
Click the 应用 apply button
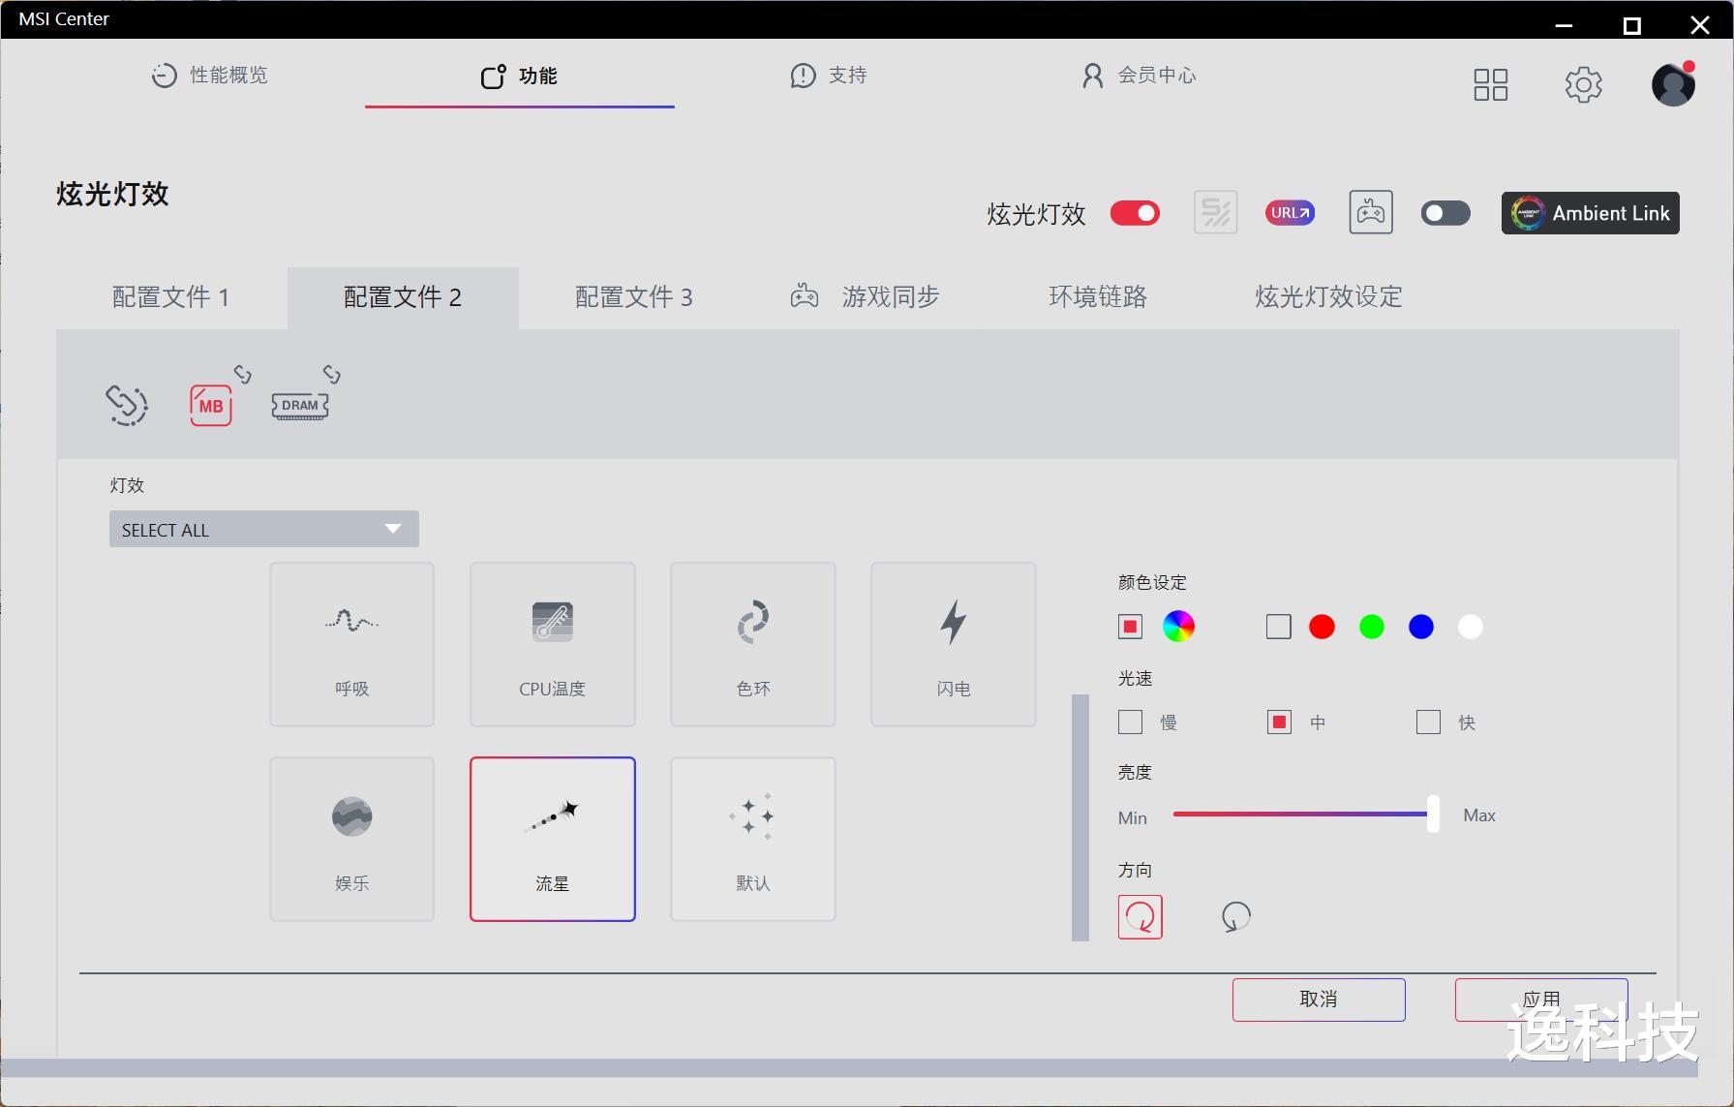pyautogui.click(x=1541, y=999)
